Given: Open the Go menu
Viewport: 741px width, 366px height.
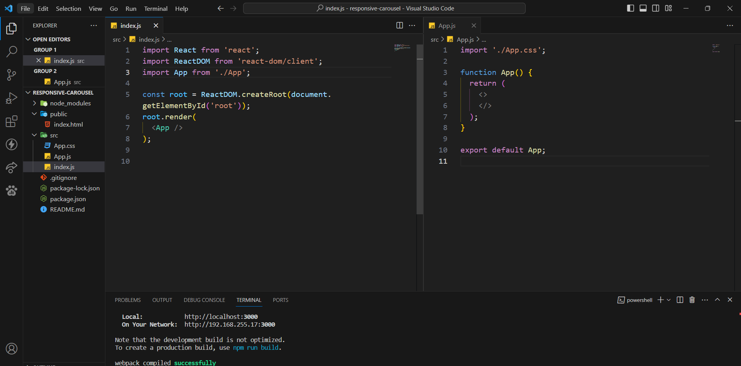Looking at the screenshot, I should [114, 8].
